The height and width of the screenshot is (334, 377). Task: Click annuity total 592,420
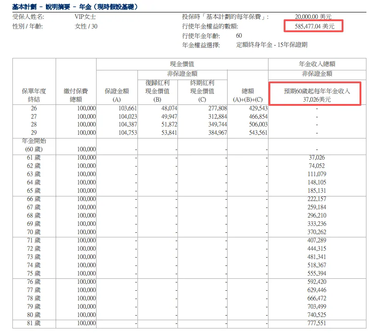[317, 282]
